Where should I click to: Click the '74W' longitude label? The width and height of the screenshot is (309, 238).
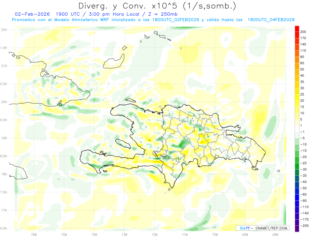(94, 235)
